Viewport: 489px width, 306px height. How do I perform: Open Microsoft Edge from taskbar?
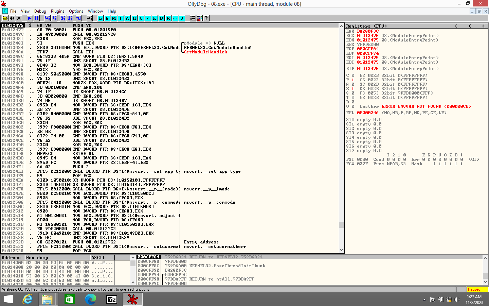90,299
